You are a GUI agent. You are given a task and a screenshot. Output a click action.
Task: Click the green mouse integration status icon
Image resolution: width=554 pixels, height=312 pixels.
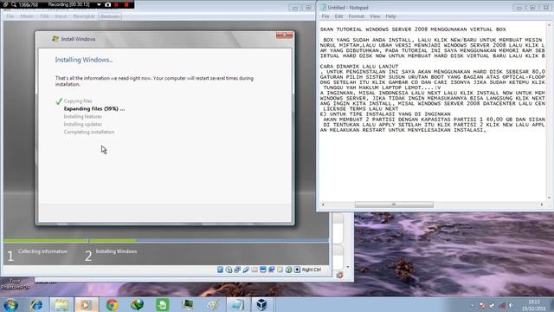(288, 270)
